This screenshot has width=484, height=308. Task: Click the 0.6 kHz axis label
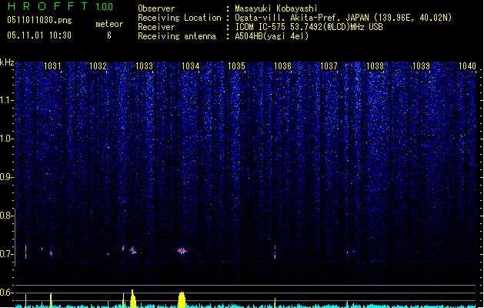pos(7,293)
